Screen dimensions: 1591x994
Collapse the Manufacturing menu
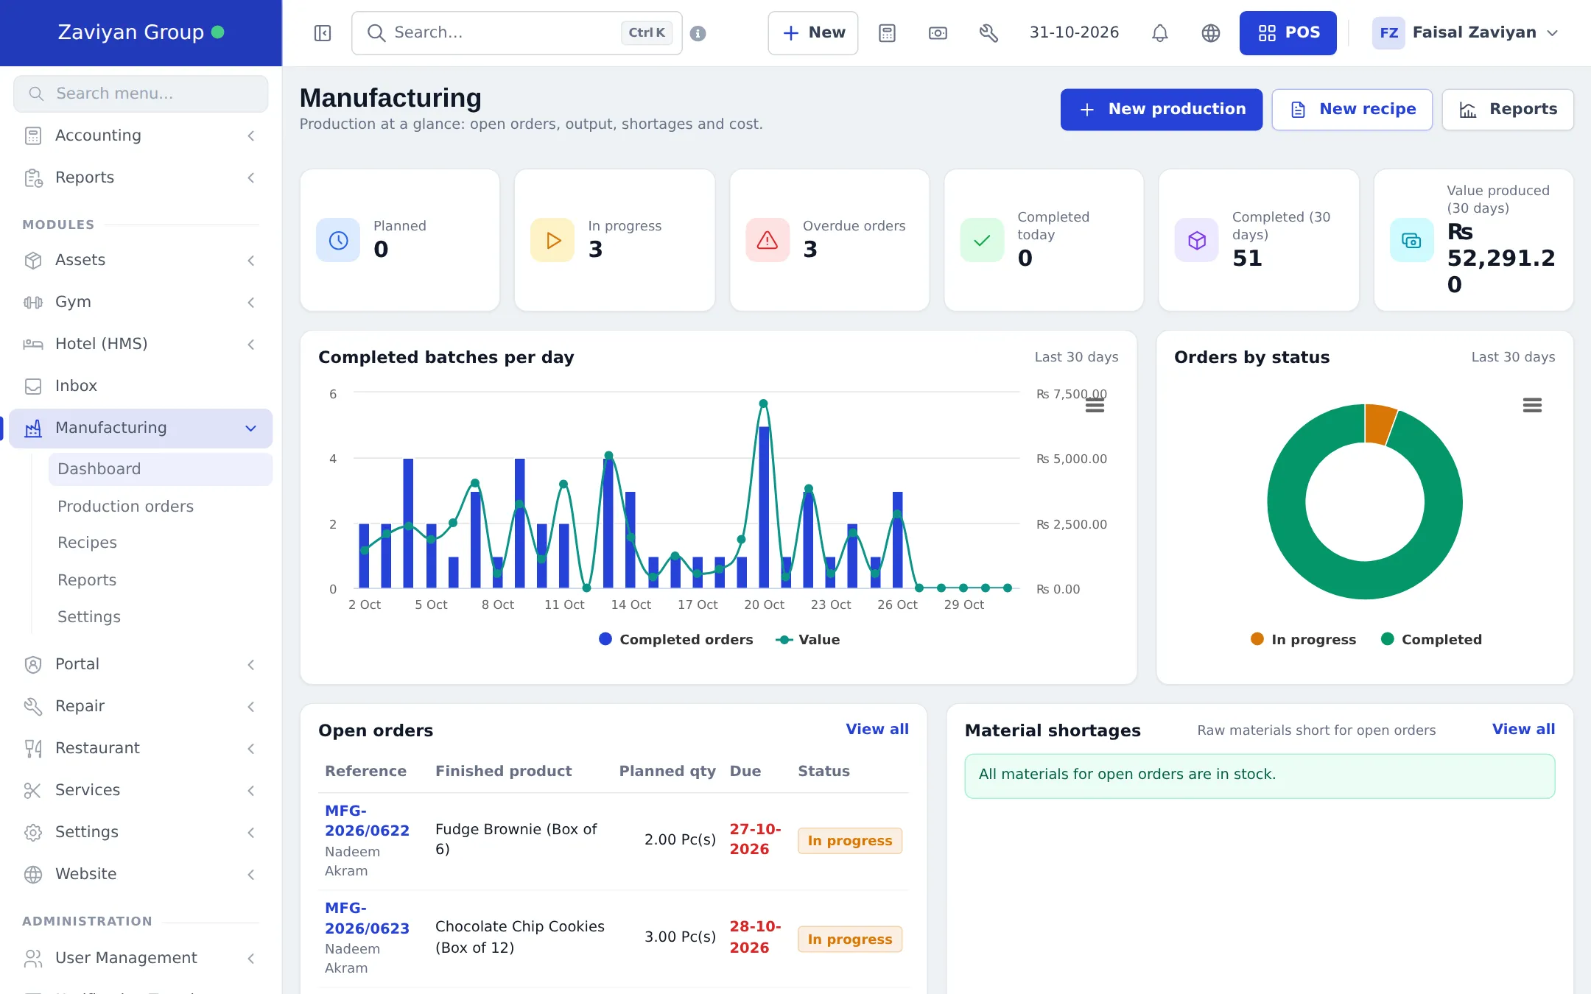(x=141, y=428)
